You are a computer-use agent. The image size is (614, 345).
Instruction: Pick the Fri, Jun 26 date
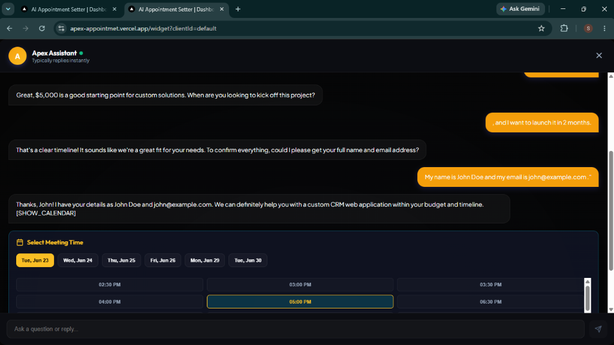[x=163, y=261]
